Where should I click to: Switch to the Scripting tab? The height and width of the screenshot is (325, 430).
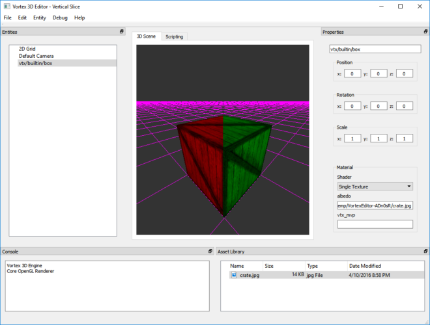click(x=174, y=36)
